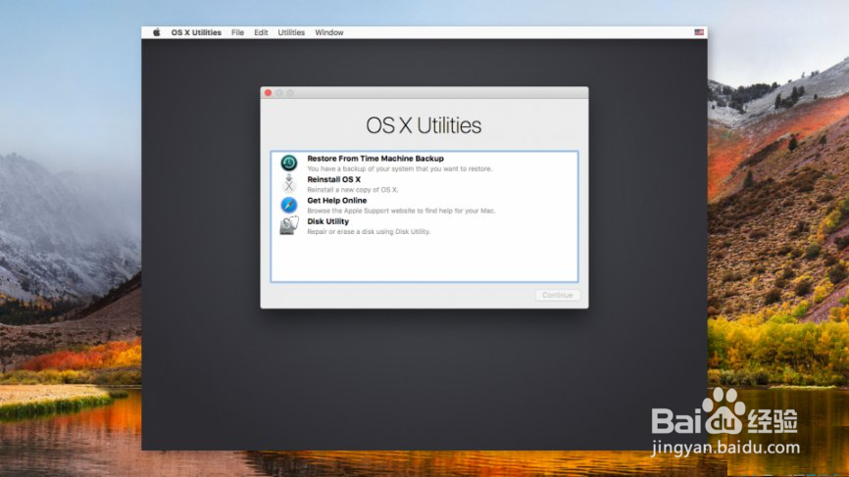
Task: Open the OS X Utilities application menu
Action: point(196,32)
